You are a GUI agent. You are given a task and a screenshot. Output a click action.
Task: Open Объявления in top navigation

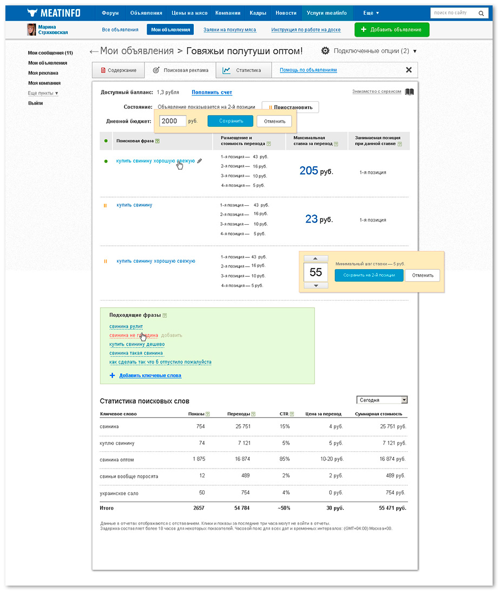click(146, 13)
